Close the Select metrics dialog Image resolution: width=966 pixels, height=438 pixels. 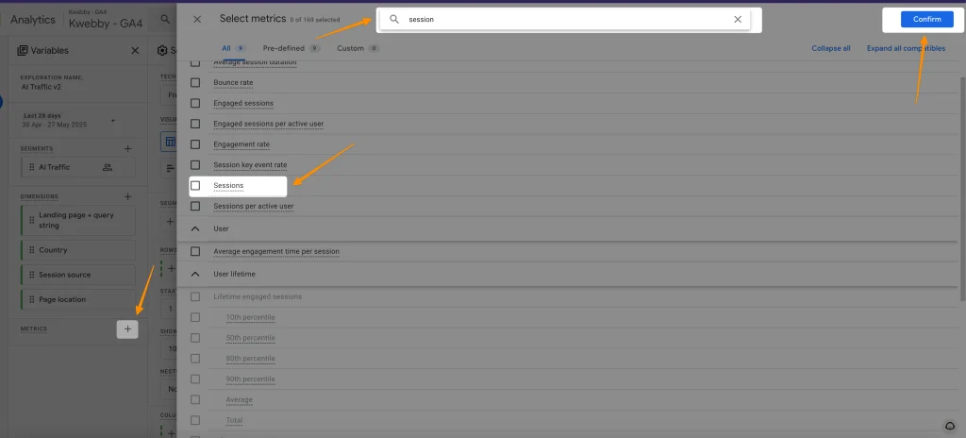pyautogui.click(x=197, y=19)
